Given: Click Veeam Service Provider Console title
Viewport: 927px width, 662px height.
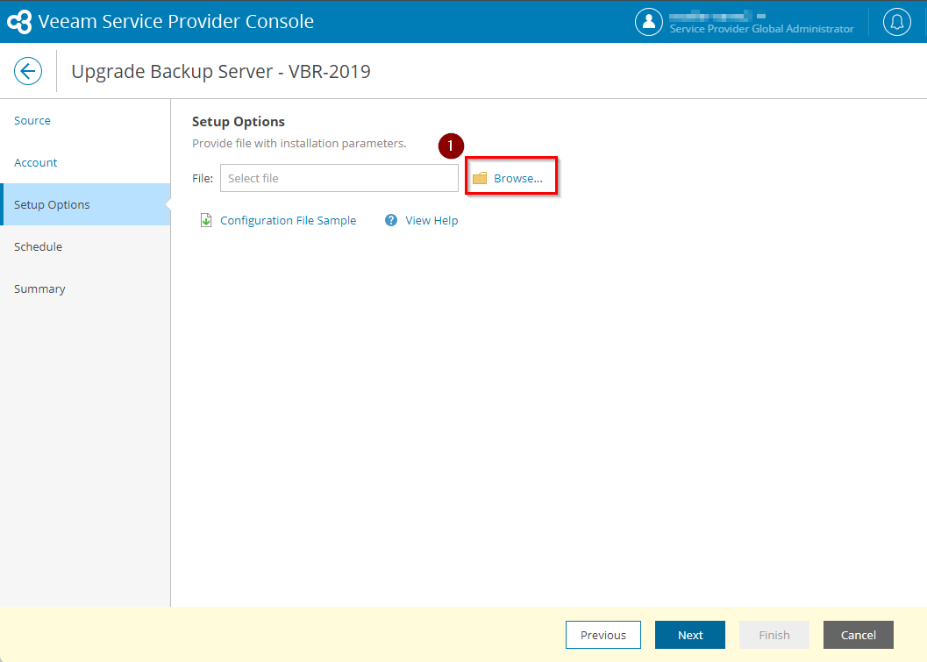Looking at the screenshot, I should tap(175, 21).
